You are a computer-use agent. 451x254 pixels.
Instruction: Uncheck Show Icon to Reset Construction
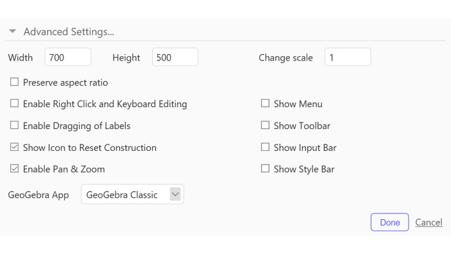(14, 147)
